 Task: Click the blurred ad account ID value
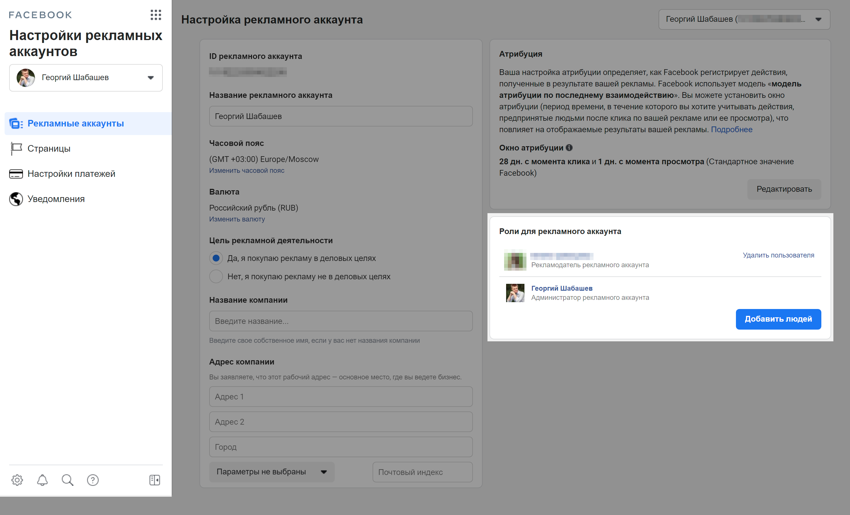(248, 72)
